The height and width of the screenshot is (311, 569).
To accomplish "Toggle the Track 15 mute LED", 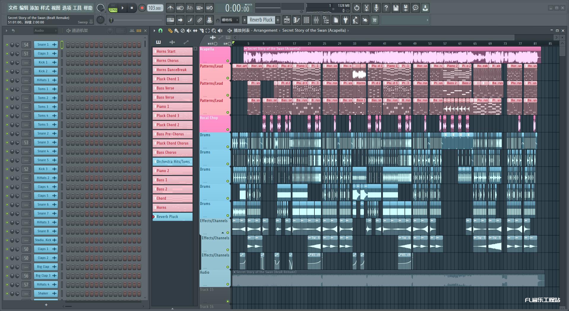I will 228,302.
